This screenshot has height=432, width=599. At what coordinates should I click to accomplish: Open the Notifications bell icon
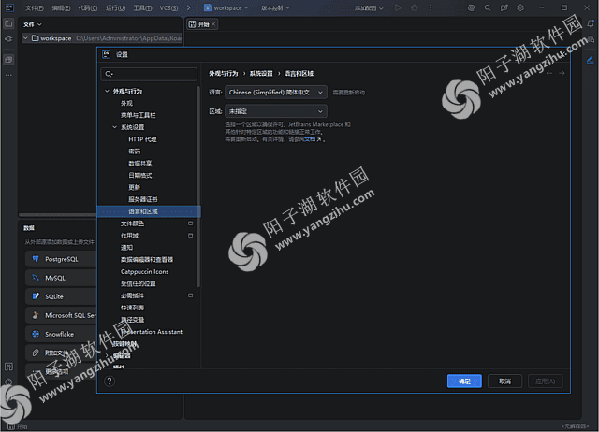click(x=591, y=24)
